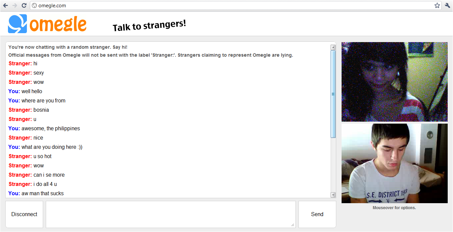Click the orange omegle wordmark
This screenshot has width=453, height=232.
[58, 24]
